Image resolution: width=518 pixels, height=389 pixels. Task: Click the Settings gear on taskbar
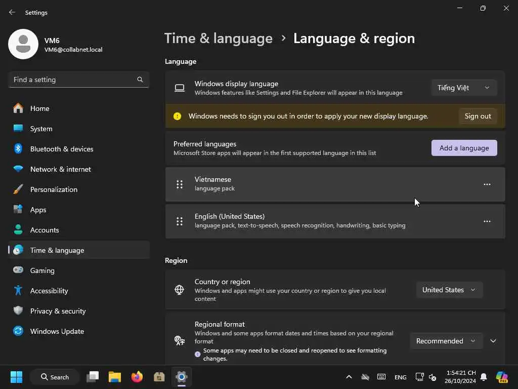point(182,377)
